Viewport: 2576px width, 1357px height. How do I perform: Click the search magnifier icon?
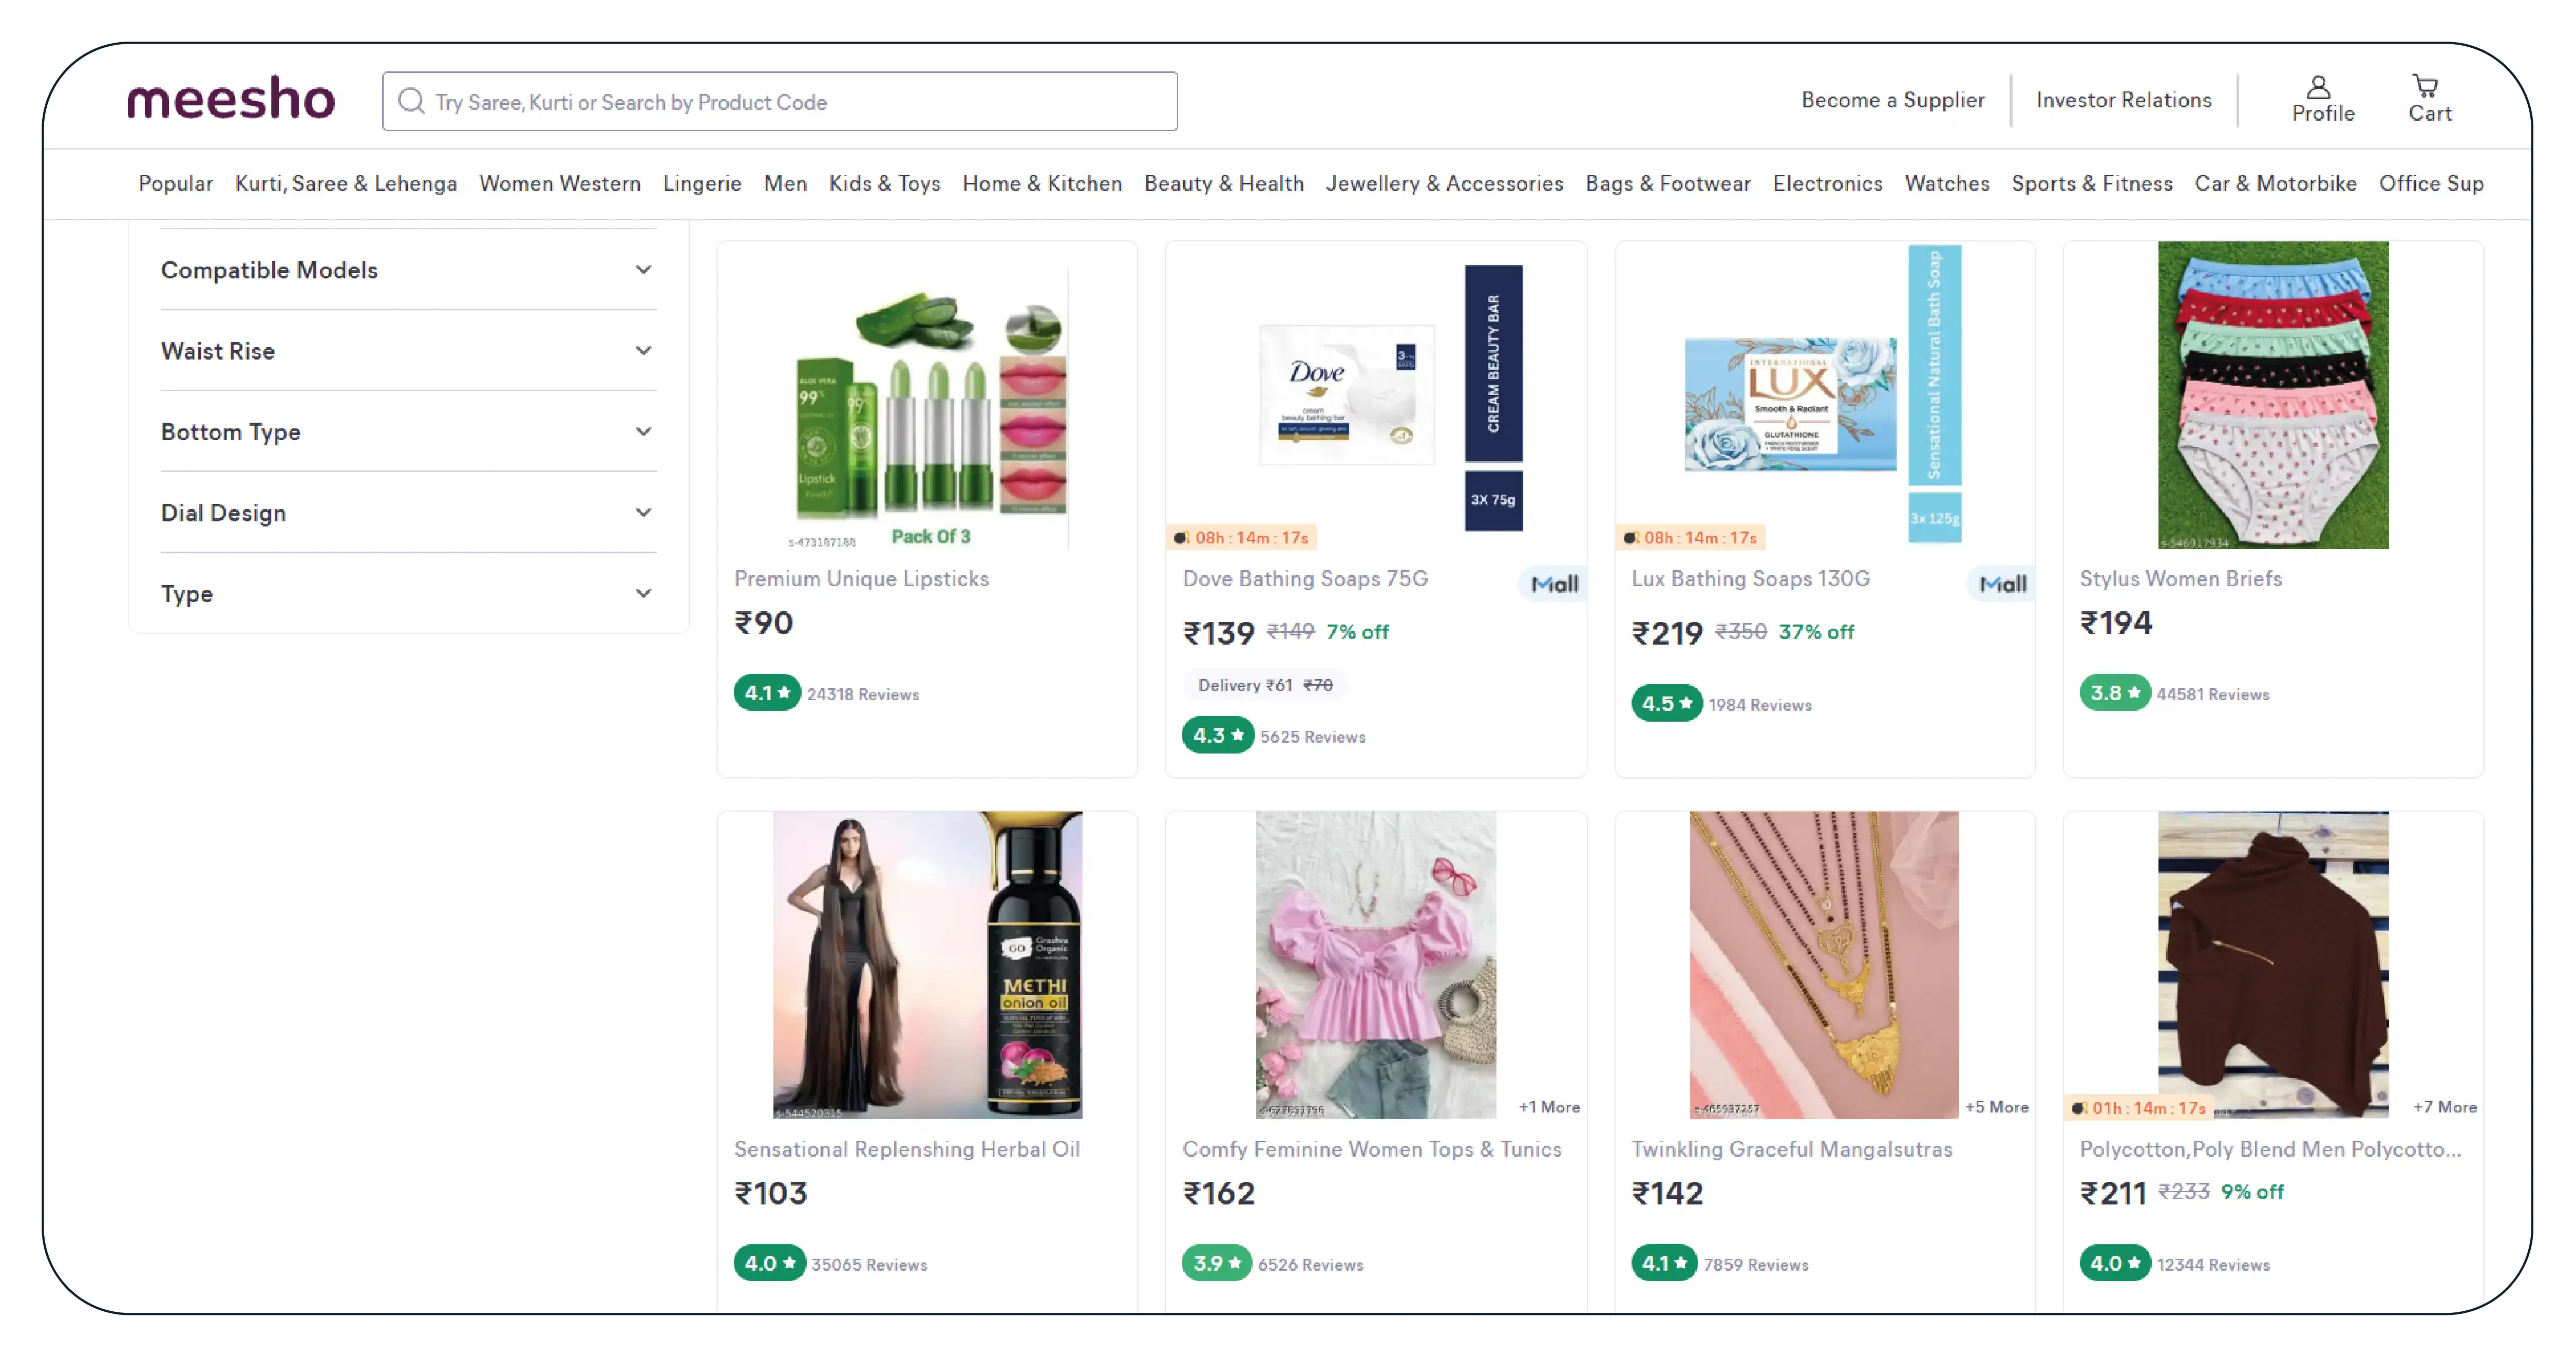(x=411, y=101)
